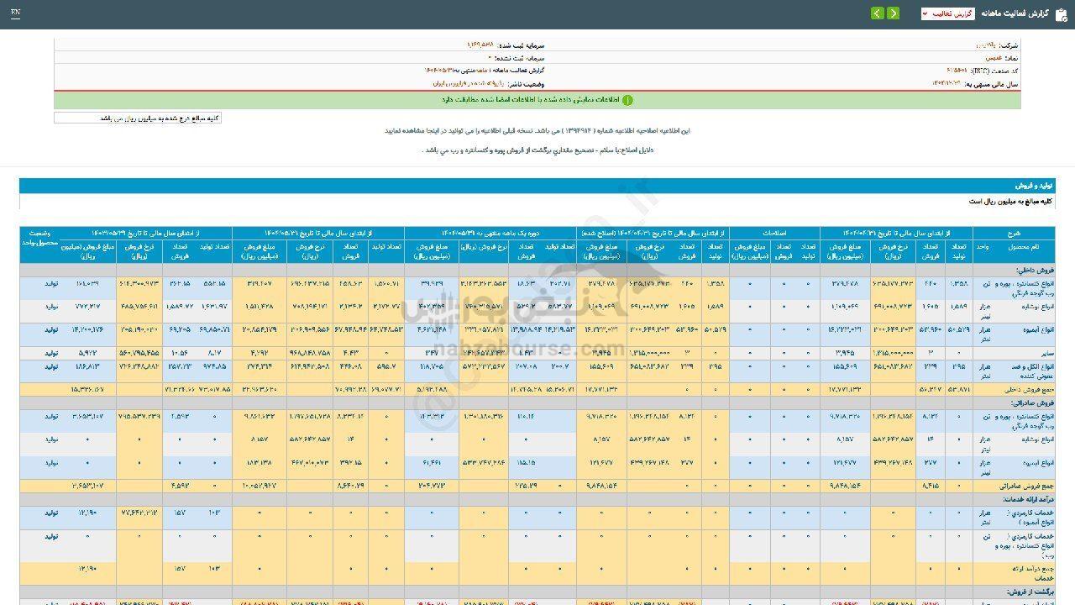
Task: Click the million-rial amounts note box
Action: pos(138,118)
